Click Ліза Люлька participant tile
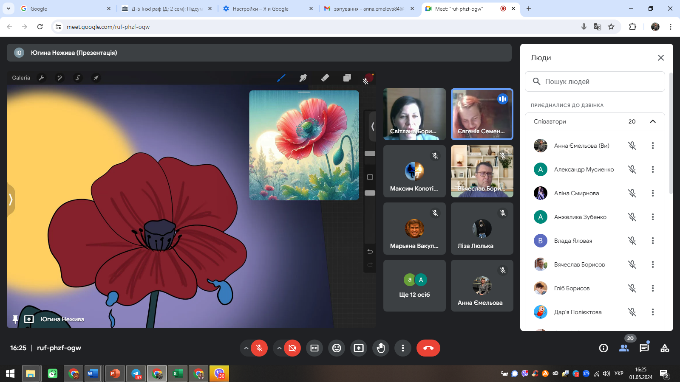Image resolution: width=680 pixels, height=382 pixels. [482, 228]
